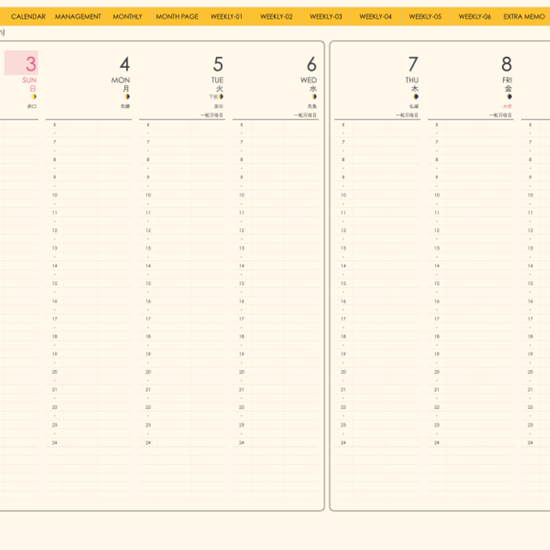Click the pink 大安 label under Friday
The height and width of the screenshot is (550, 550).
click(507, 106)
